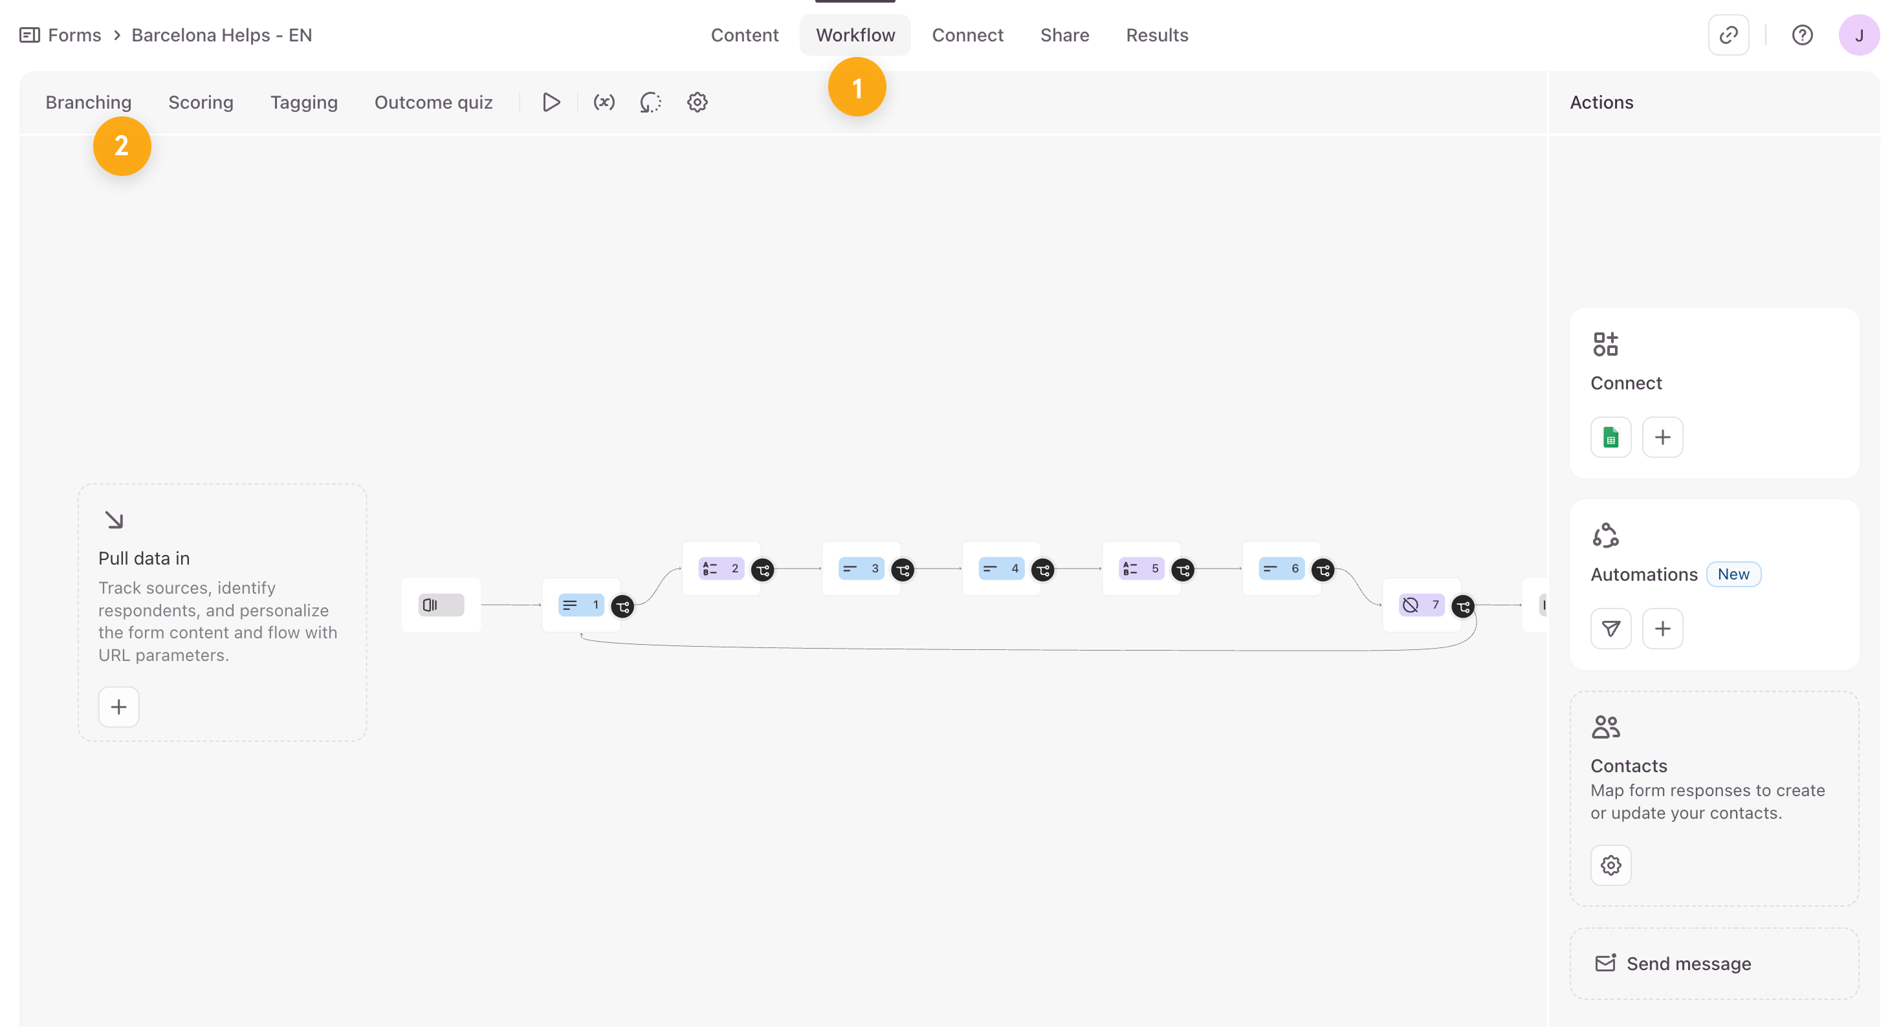The height and width of the screenshot is (1027, 1901).
Task: Open the Results tab
Action: 1156,35
